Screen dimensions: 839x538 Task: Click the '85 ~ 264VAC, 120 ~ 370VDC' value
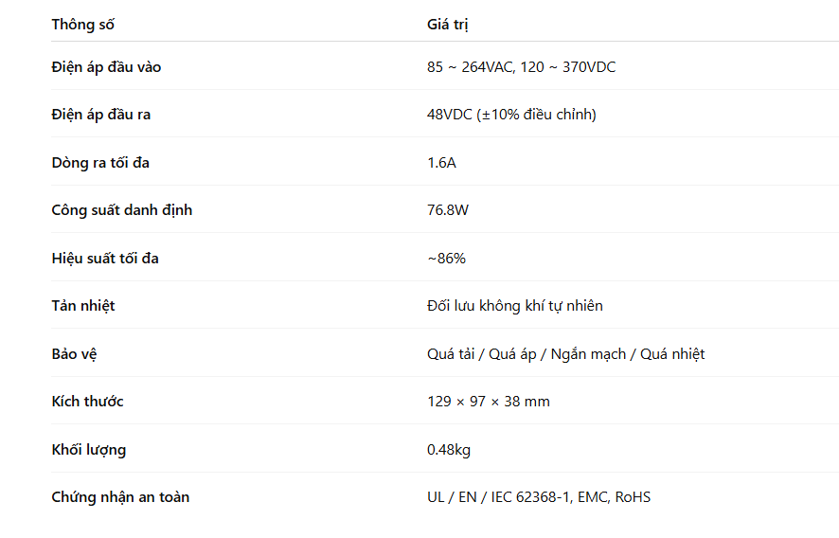(521, 67)
